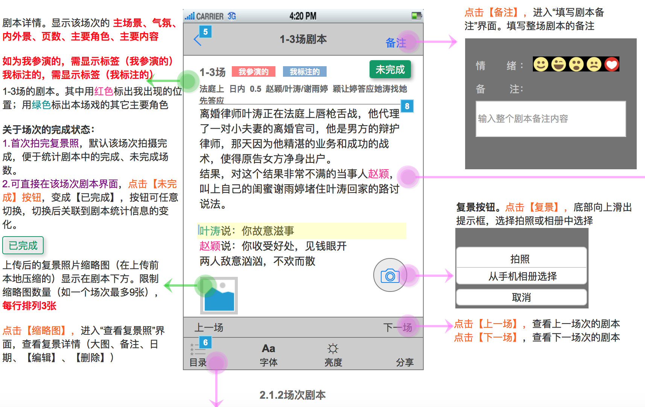Select the red heart emoji
Viewport: 645px width, 407px height.
coord(612,64)
